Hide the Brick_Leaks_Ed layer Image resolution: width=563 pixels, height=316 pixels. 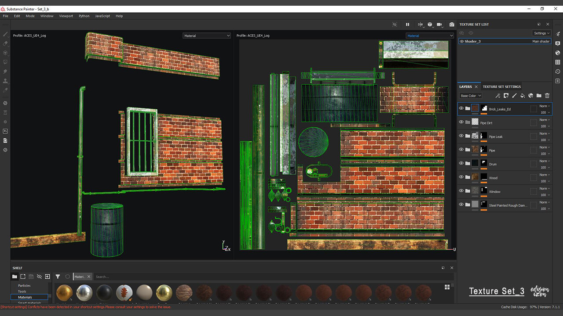click(x=461, y=108)
